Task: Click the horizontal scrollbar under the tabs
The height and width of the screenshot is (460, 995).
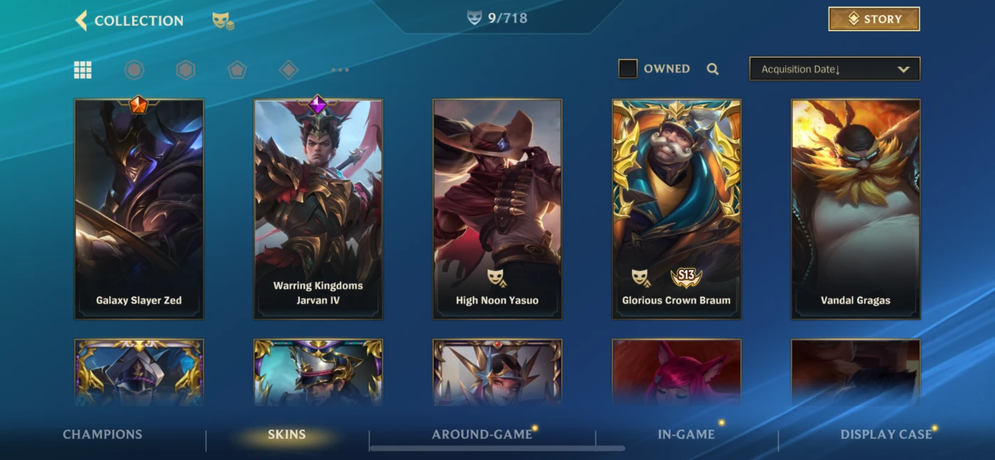Action: pyautogui.click(x=497, y=449)
